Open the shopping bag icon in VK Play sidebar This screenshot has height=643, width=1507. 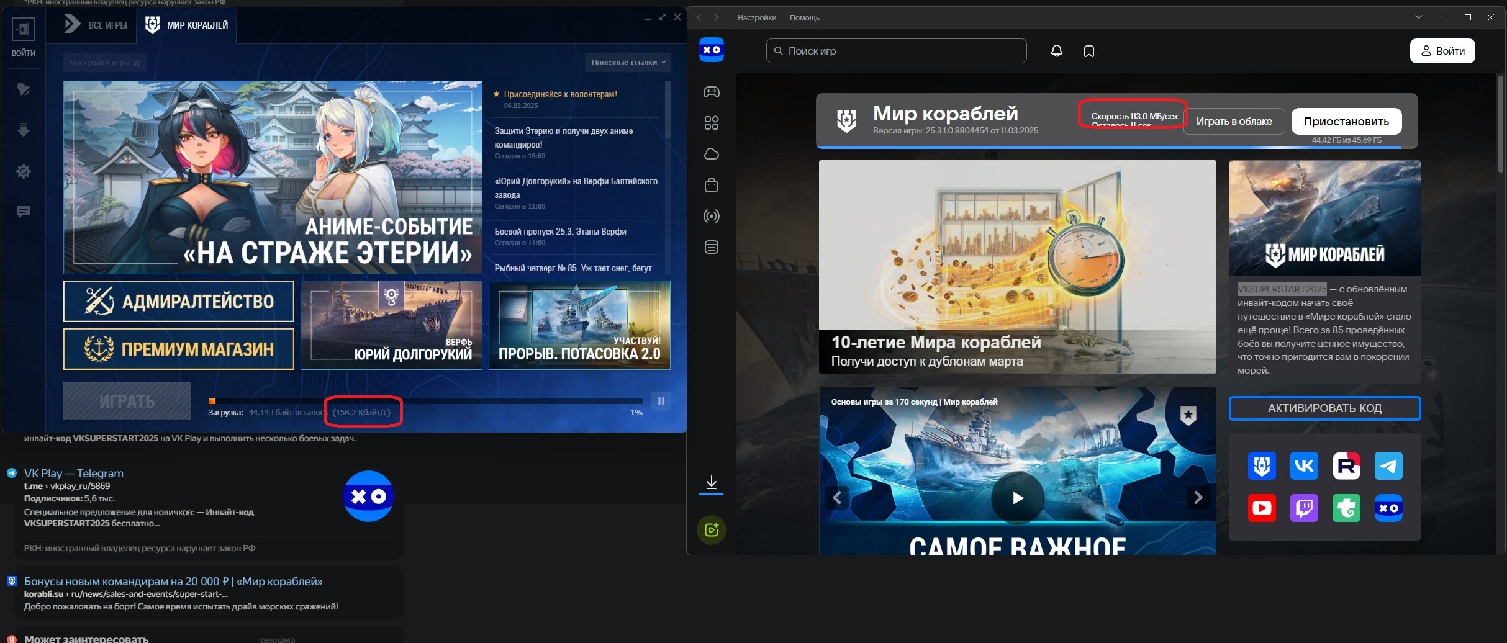pyautogui.click(x=712, y=185)
